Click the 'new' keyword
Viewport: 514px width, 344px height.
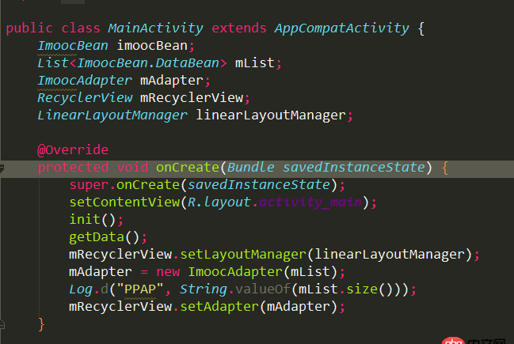pyautogui.click(x=168, y=272)
